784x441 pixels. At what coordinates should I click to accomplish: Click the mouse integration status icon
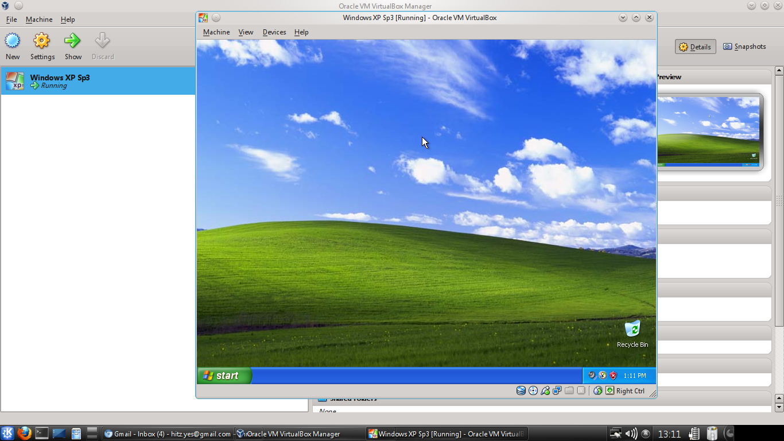pyautogui.click(x=597, y=390)
